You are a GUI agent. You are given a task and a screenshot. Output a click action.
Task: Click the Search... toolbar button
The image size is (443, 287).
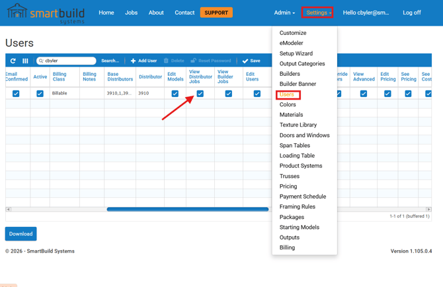(x=110, y=61)
